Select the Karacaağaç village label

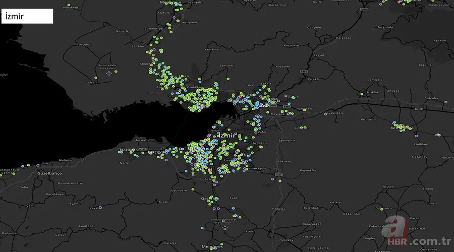point(312,224)
